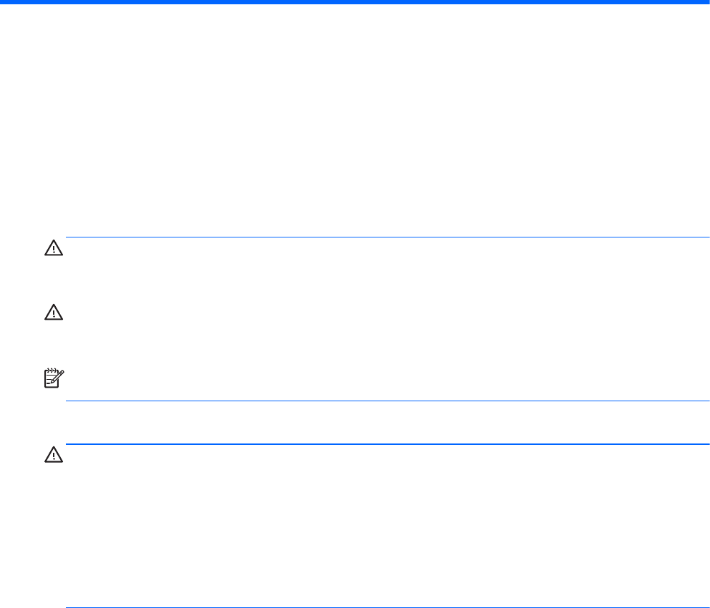Click right end of the thick blue line
This screenshot has width=710, height=608.
(706, 444)
